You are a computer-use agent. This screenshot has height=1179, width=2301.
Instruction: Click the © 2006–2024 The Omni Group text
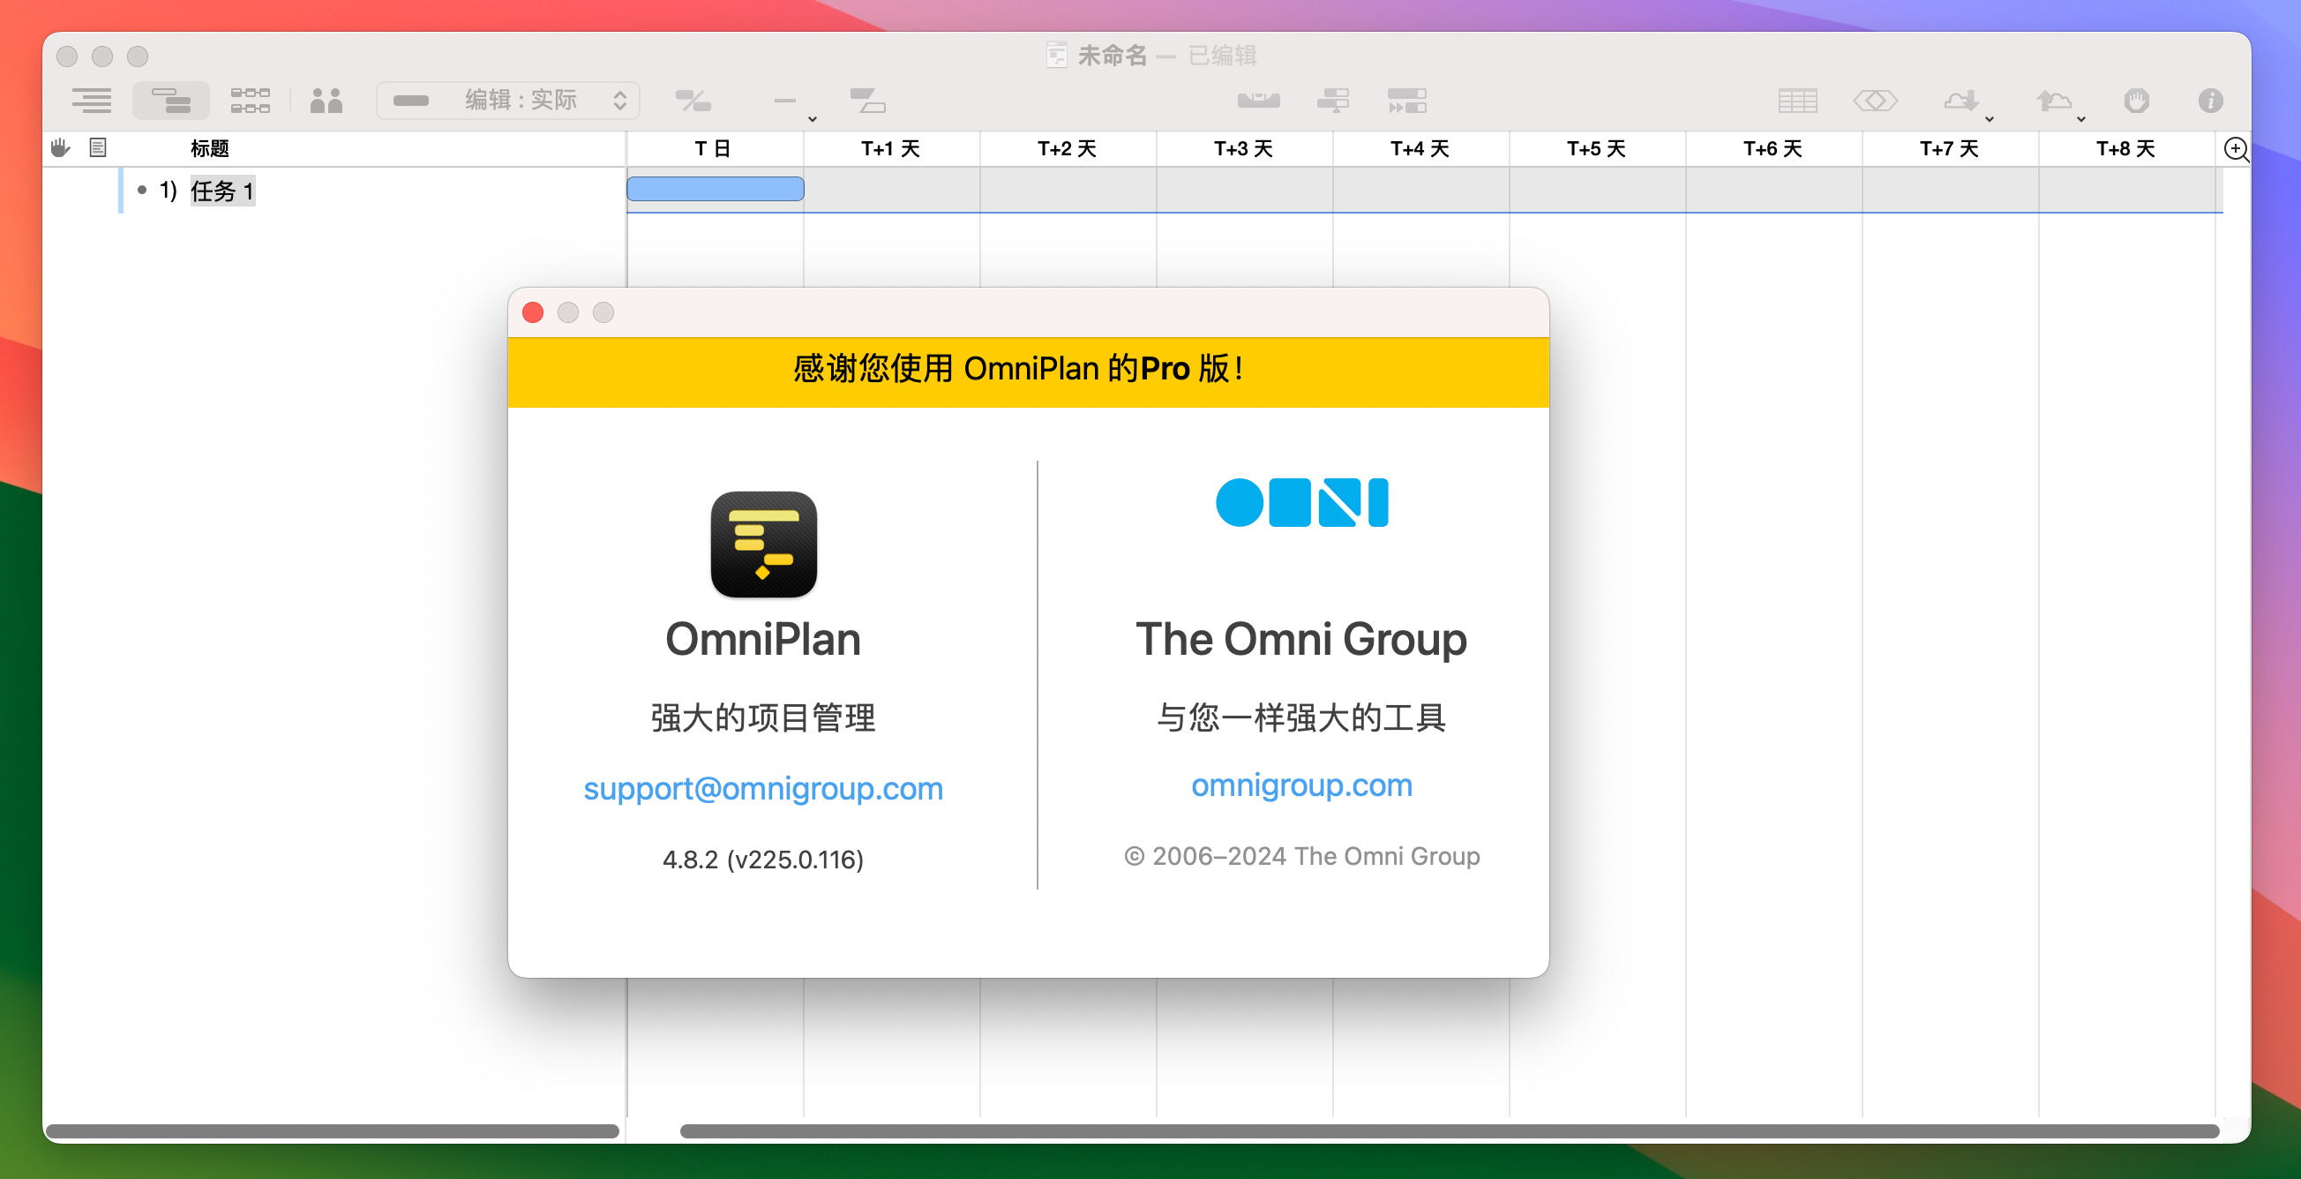[x=1301, y=856]
